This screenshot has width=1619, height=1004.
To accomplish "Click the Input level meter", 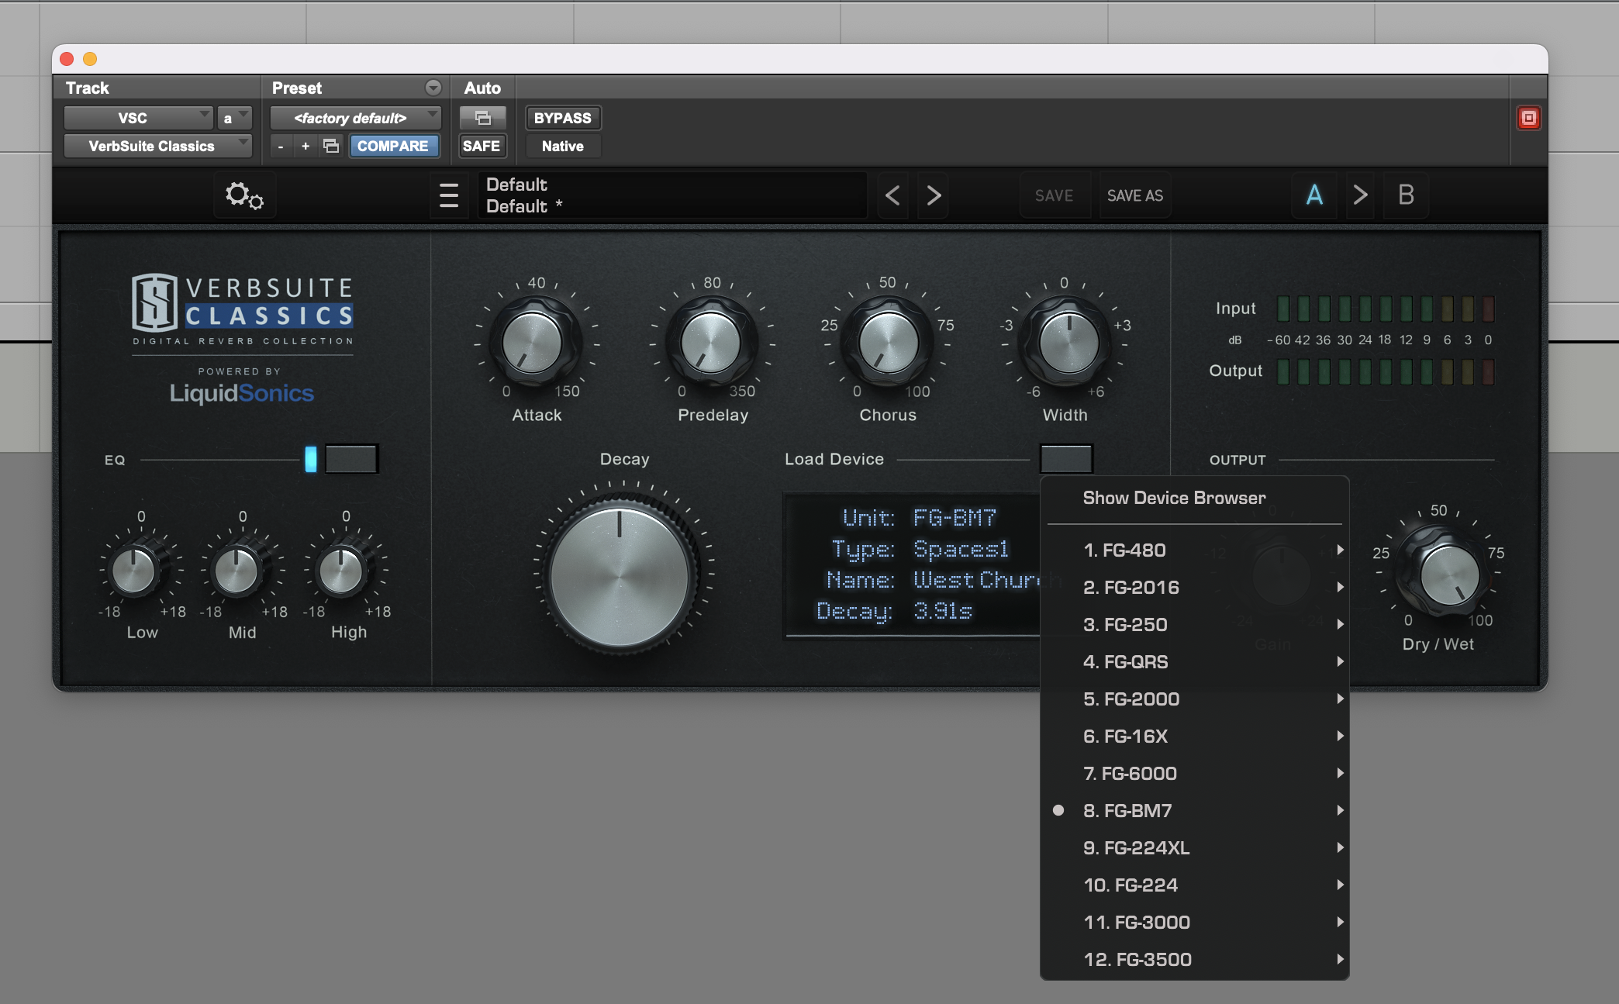I will click(1385, 308).
